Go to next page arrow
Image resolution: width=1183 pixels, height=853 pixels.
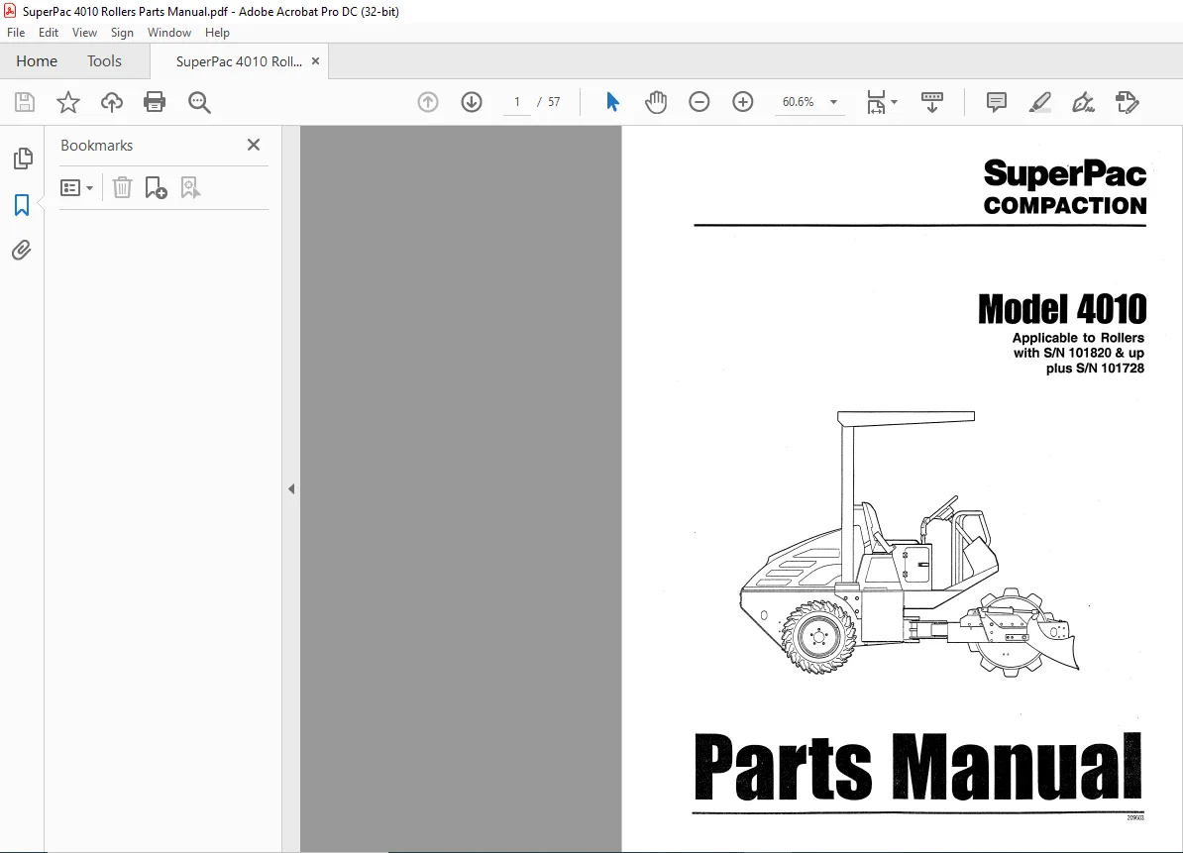472,102
